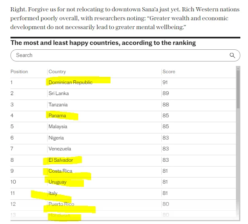Select the Malaysia table row
This screenshot has height=224, width=248.
[x=123, y=127]
